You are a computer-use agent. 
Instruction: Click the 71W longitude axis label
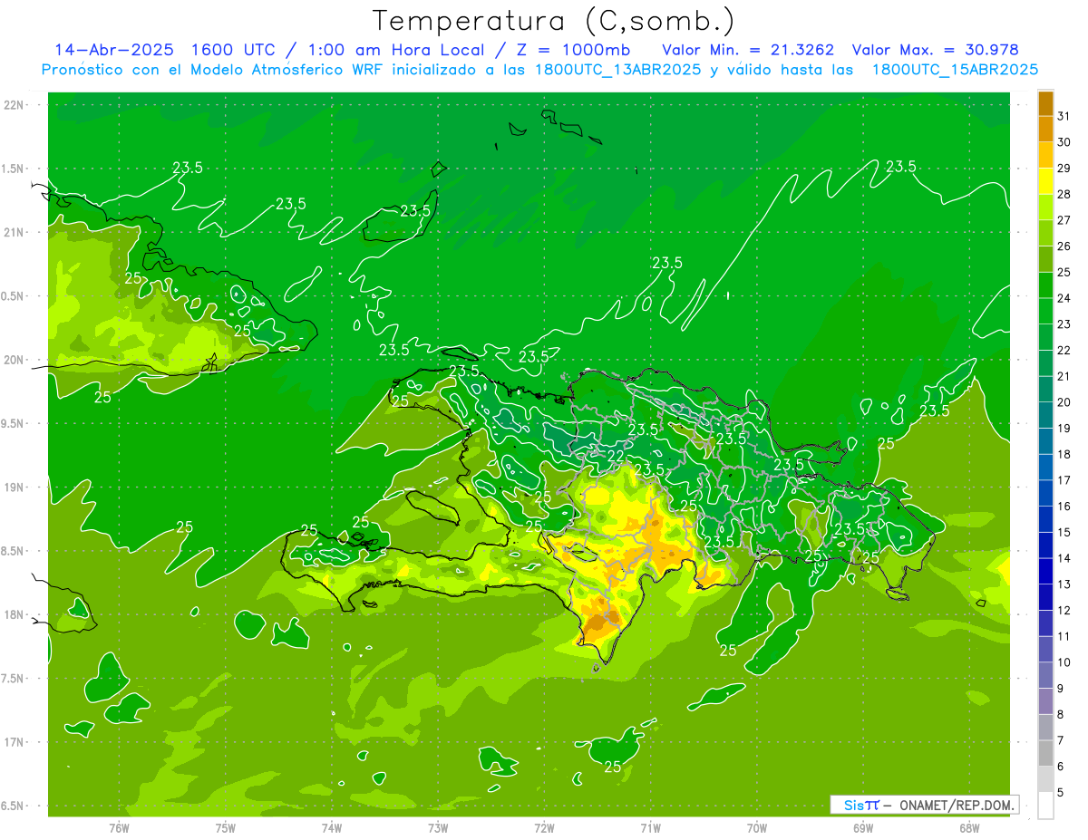[x=650, y=827]
